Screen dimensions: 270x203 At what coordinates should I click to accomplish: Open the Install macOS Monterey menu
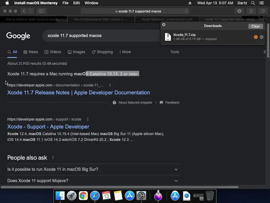tap(36, 3)
